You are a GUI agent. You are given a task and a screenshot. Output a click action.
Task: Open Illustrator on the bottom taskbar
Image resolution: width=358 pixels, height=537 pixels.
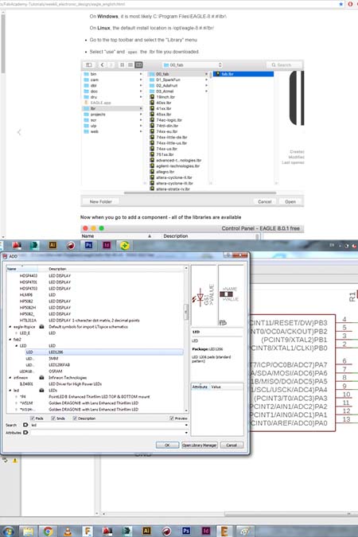[146, 531]
